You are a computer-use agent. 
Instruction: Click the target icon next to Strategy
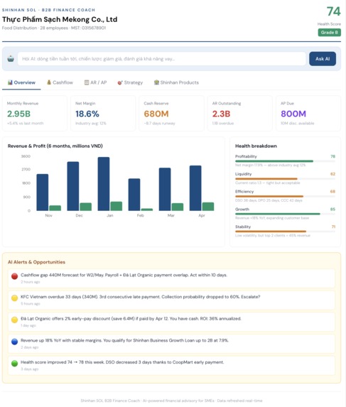119,82
